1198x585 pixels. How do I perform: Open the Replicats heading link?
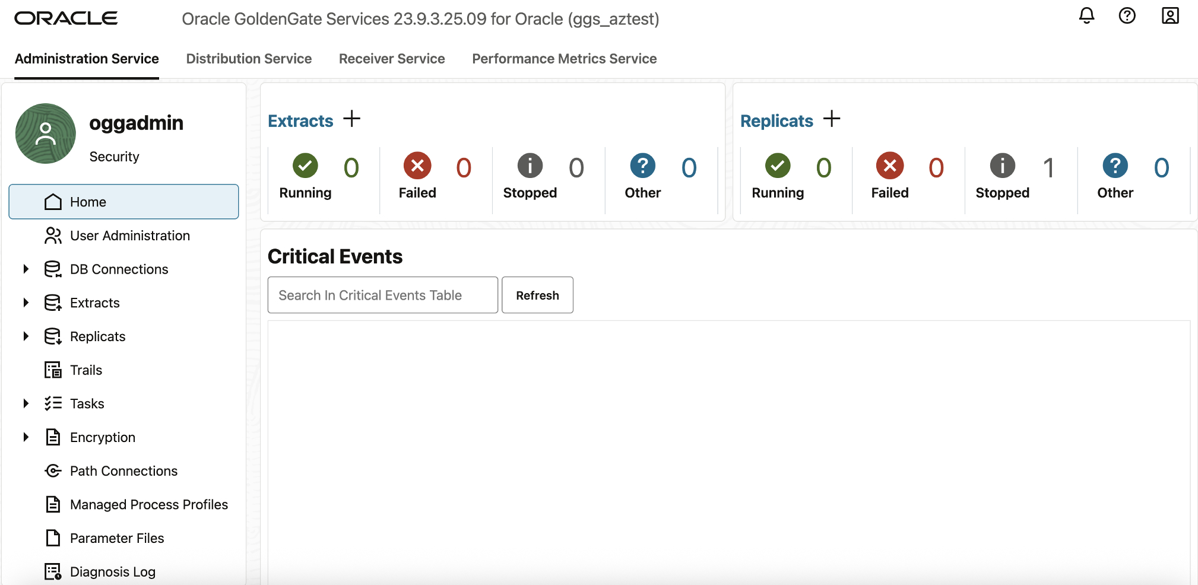777,121
